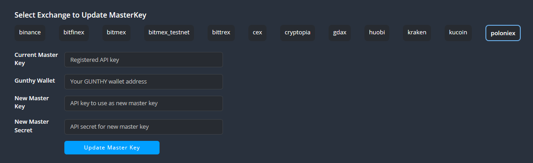Image resolution: width=533 pixels, height=163 pixels.
Task: Click the New Master Secret label
Action: pos(32,126)
